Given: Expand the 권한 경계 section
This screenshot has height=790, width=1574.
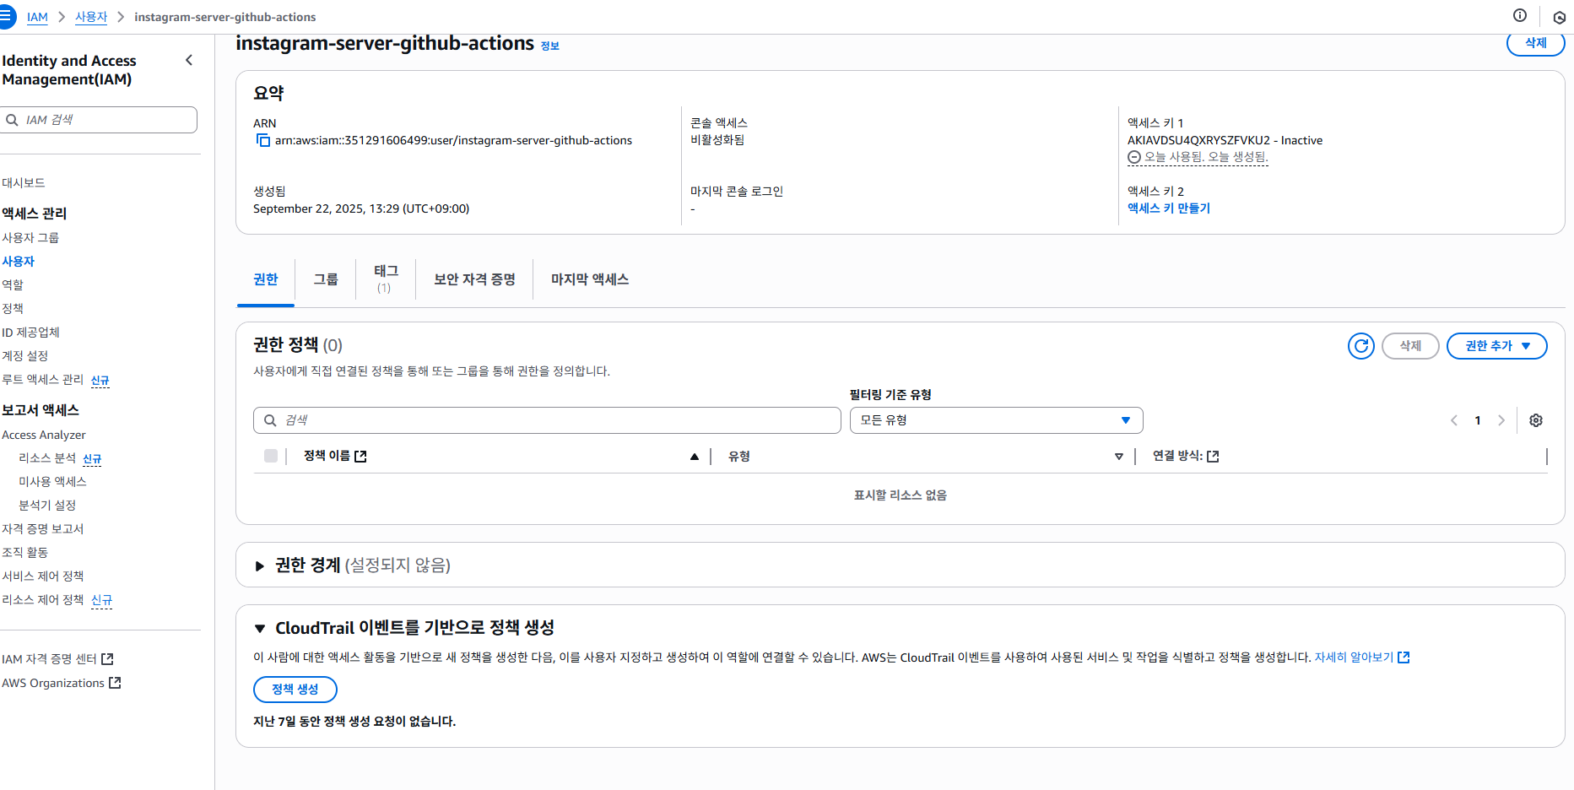Looking at the screenshot, I should (x=260, y=565).
